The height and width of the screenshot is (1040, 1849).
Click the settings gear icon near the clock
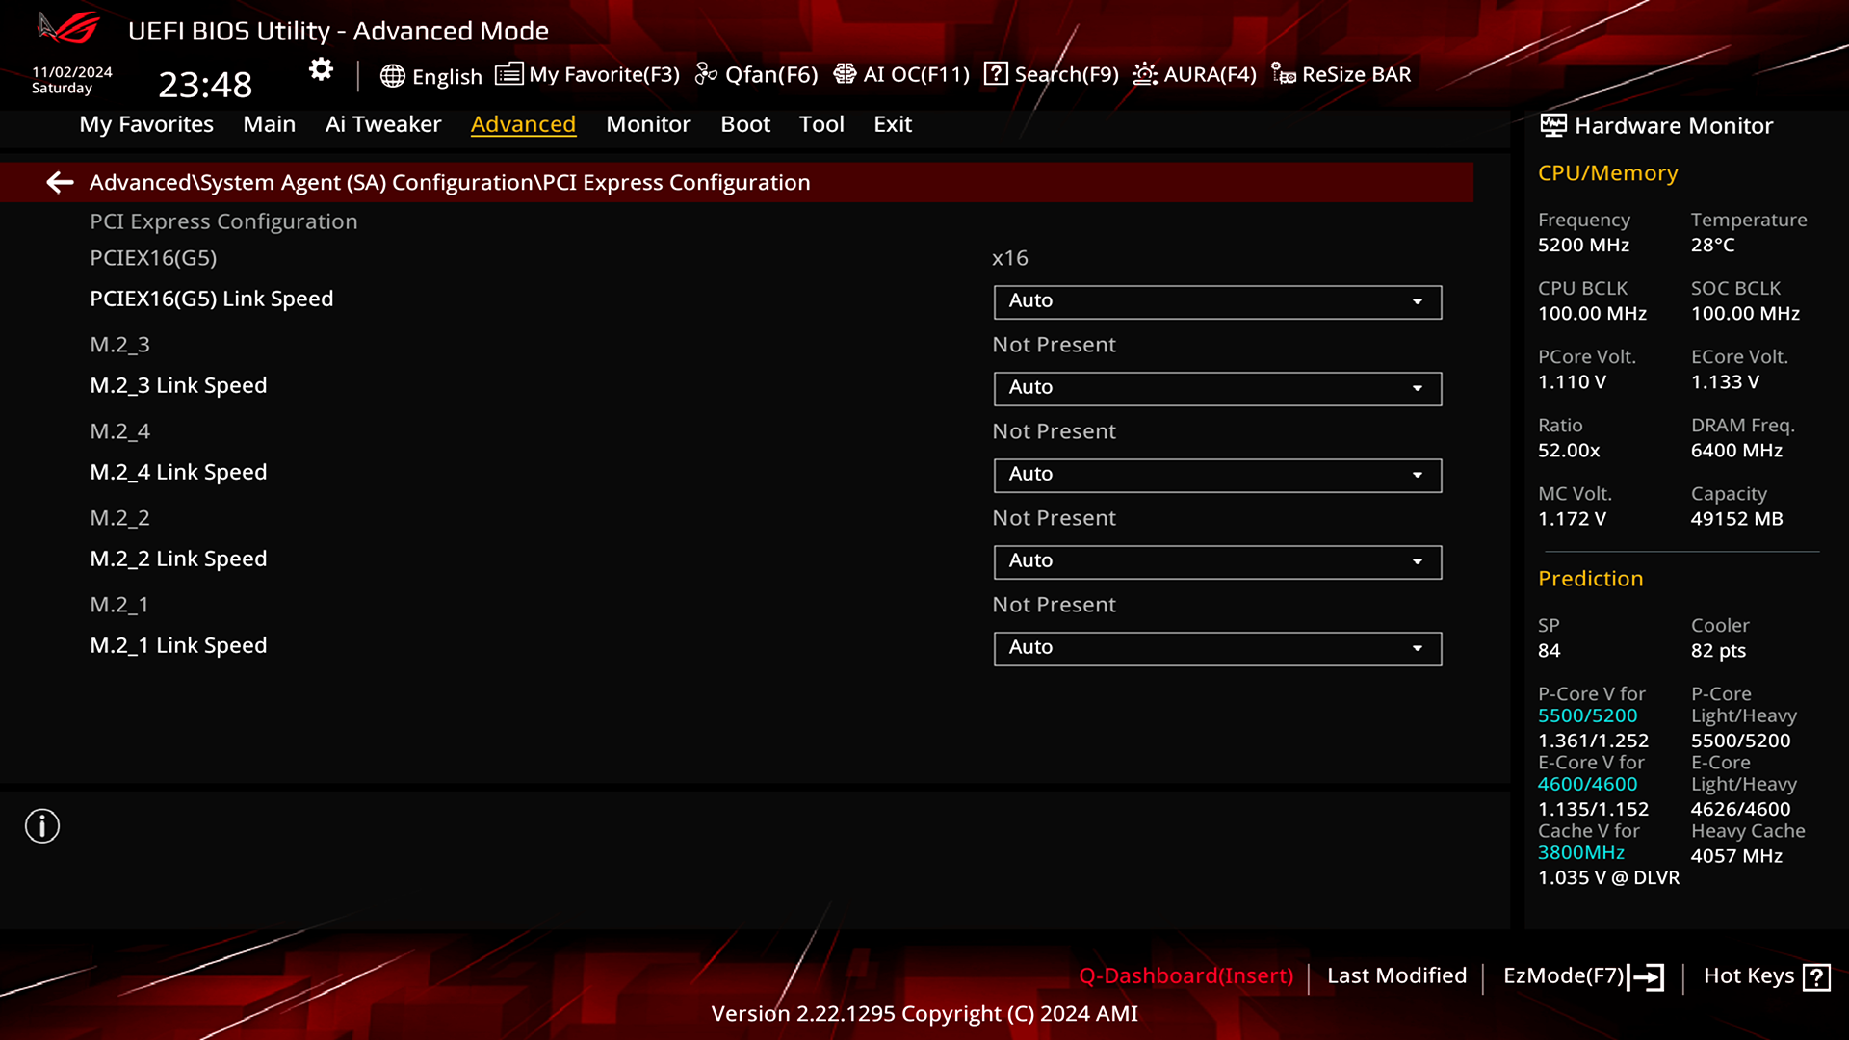[x=321, y=69]
